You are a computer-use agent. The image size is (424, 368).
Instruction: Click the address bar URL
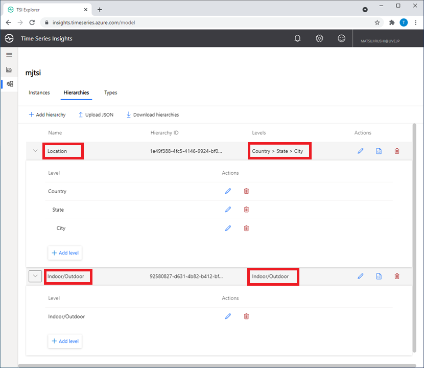[93, 22]
